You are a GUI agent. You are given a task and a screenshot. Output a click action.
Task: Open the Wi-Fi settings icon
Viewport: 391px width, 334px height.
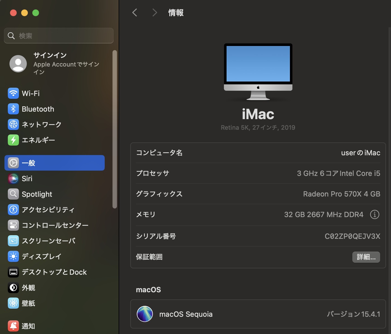point(13,94)
